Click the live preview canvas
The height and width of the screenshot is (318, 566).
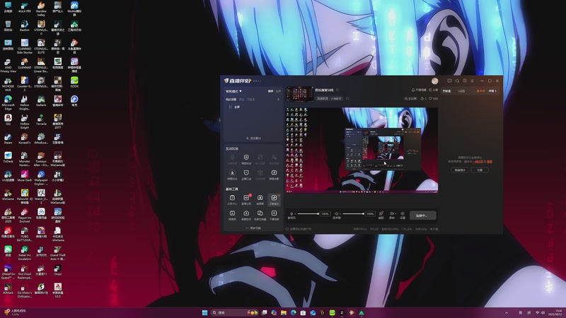click(x=362, y=150)
